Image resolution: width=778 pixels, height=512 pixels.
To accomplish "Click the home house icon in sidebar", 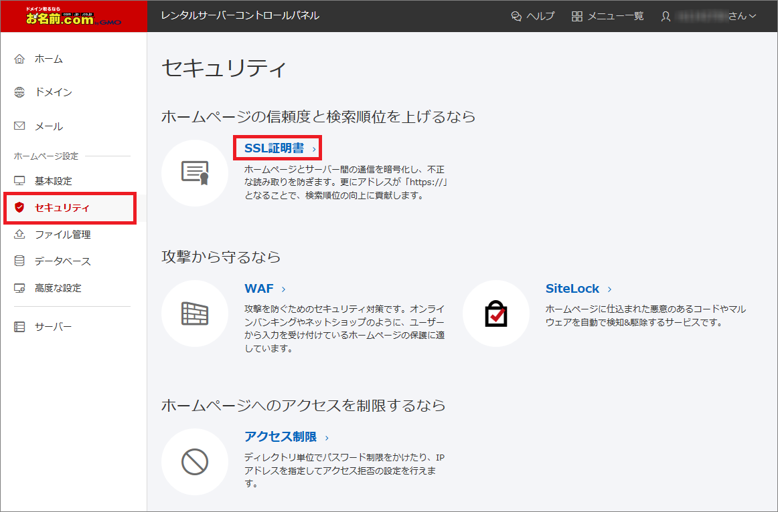I will point(19,59).
